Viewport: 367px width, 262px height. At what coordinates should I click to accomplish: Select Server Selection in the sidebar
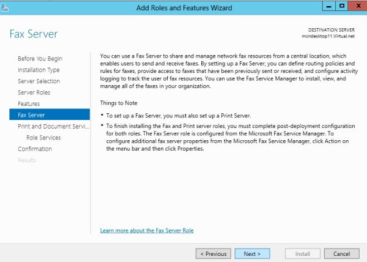39,81
